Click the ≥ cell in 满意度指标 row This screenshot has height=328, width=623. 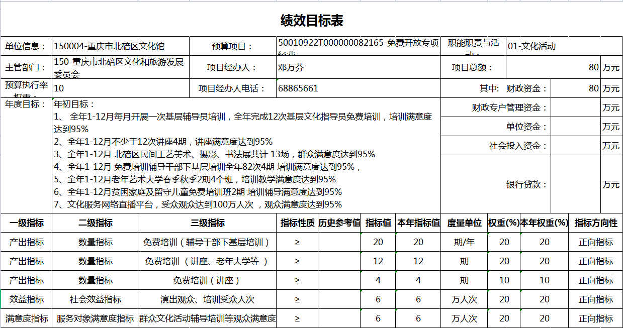tap(297, 318)
